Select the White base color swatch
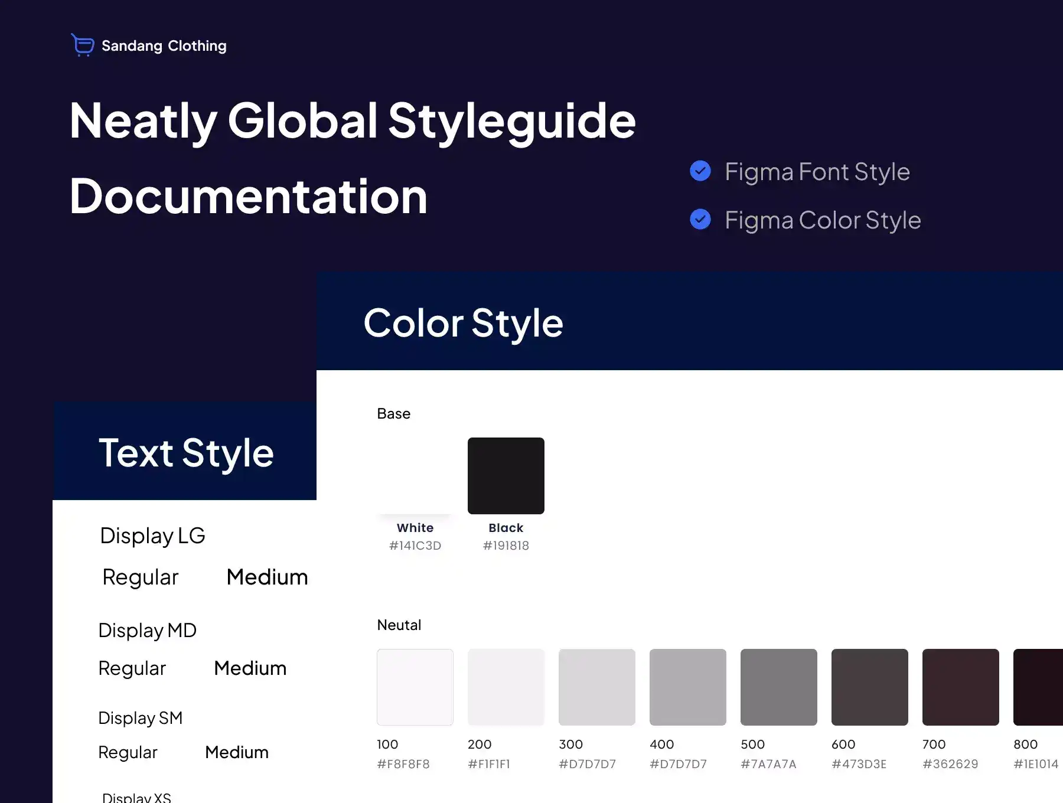 tap(415, 475)
